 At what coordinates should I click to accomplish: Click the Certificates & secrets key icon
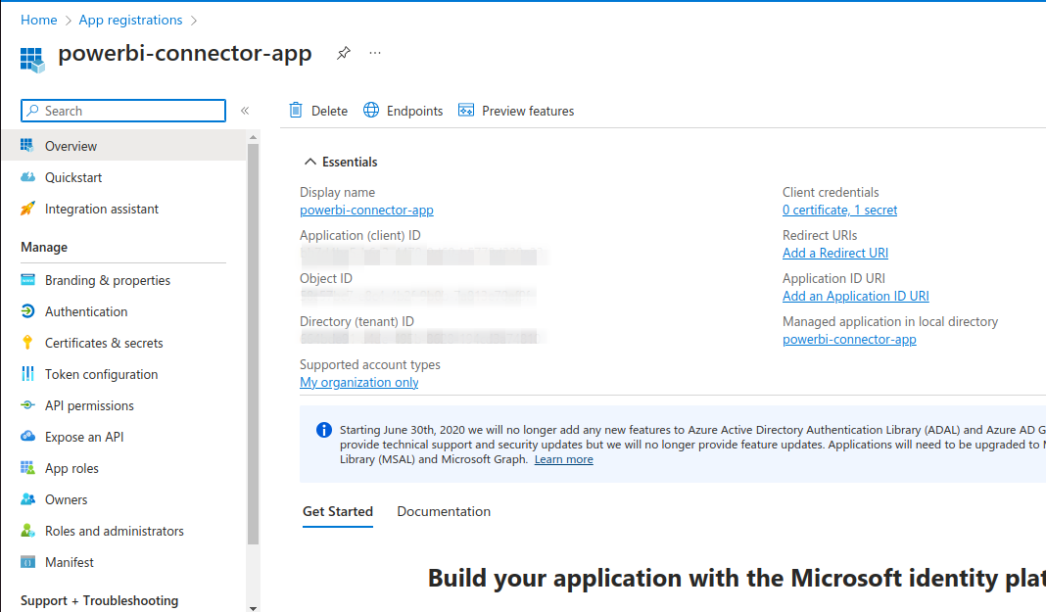[x=27, y=342]
